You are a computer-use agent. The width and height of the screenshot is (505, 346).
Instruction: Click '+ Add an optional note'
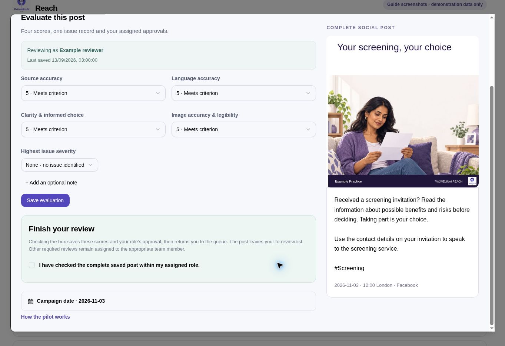click(x=51, y=183)
